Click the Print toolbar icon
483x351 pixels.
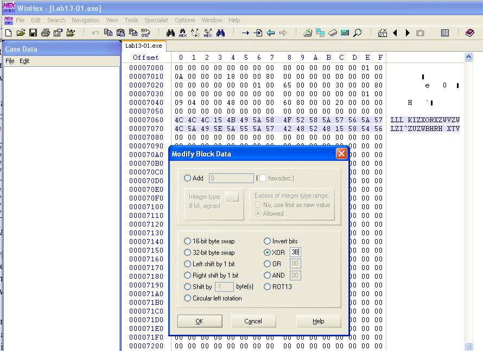coord(46,33)
